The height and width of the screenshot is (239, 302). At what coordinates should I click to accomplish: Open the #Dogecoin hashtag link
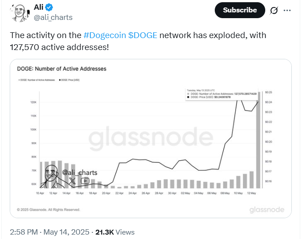point(105,35)
